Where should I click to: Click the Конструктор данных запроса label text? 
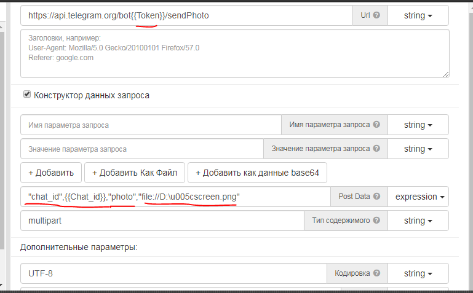tap(92, 95)
